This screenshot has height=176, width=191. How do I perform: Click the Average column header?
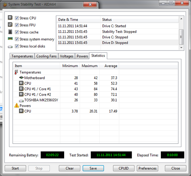pyautogui.click(x=110, y=66)
